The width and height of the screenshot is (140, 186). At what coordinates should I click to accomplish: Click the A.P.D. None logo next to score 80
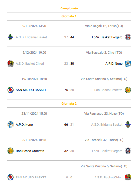coord(128,64)
